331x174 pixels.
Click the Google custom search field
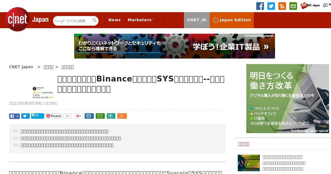[72, 21]
